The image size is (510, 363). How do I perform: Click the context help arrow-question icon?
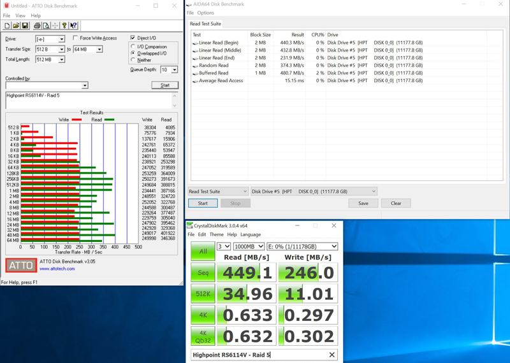(x=73, y=26)
